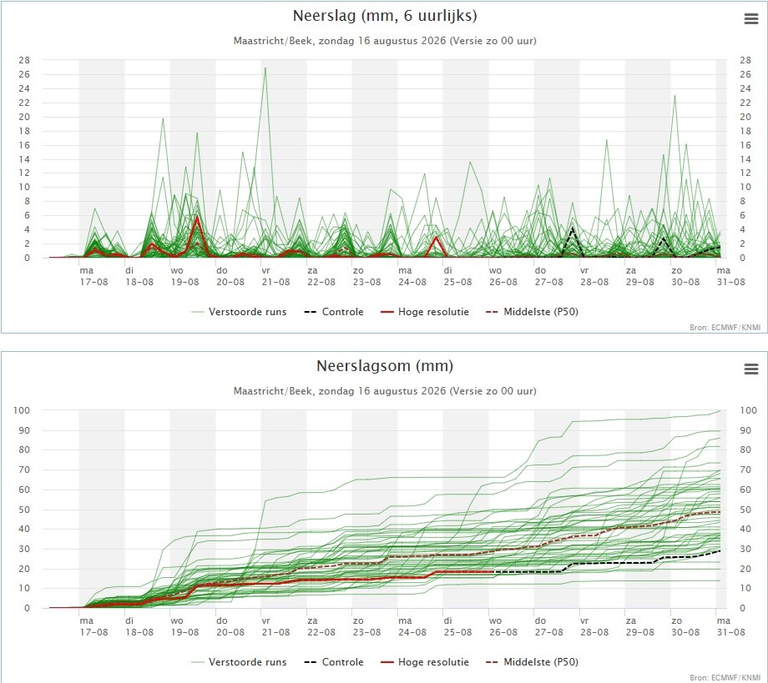Click the Maastricht/Beek subtitle of Neerslag chart
Image resolution: width=768 pixels, height=683 pixels.
pyautogui.click(x=385, y=41)
